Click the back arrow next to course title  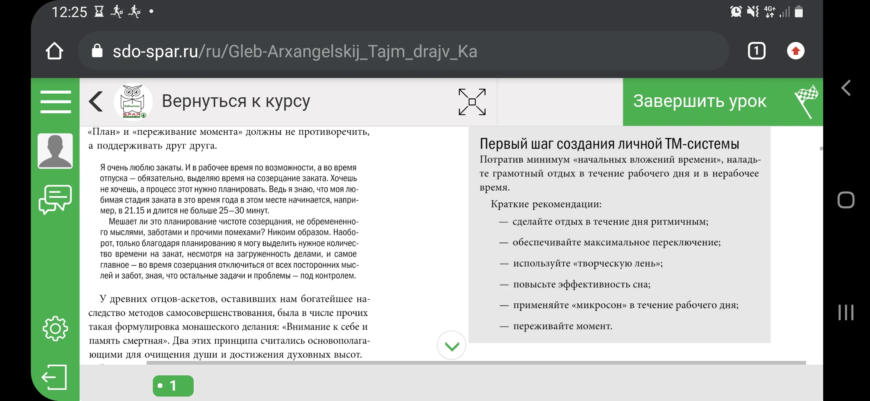click(96, 101)
